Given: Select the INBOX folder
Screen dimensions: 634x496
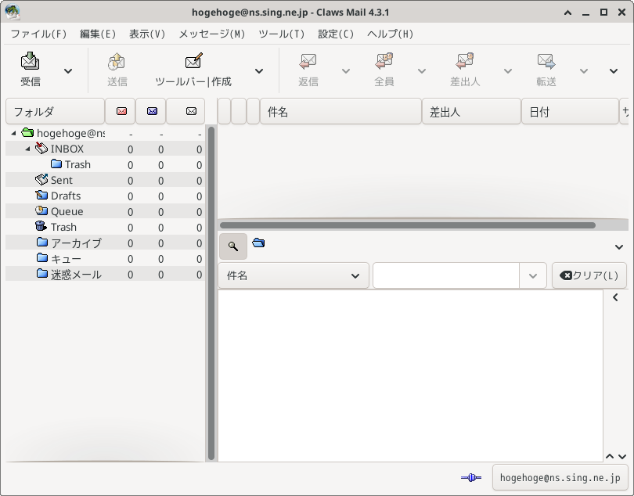Looking at the screenshot, I should coord(67,149).
